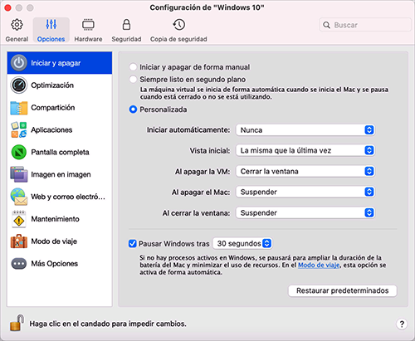Screen dimensions: 415x341
Task: Open the Al apagar el Mac dropdown
Action: [305, 192]
